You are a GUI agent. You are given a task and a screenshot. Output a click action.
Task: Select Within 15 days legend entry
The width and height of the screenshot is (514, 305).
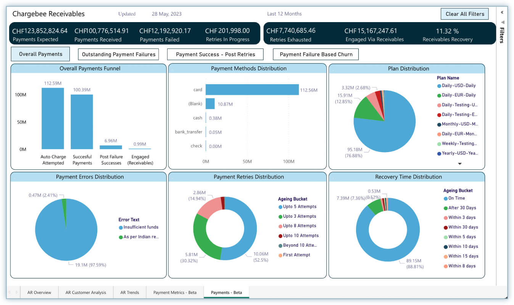461,256
